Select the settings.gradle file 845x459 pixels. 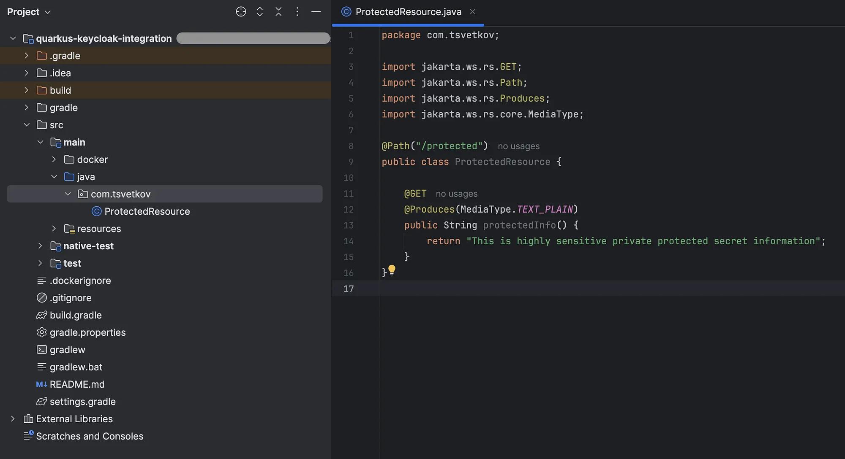pos(83,402)
